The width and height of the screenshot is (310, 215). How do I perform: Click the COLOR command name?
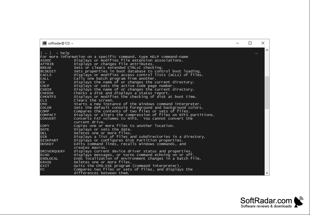click(x=46, y=108)
